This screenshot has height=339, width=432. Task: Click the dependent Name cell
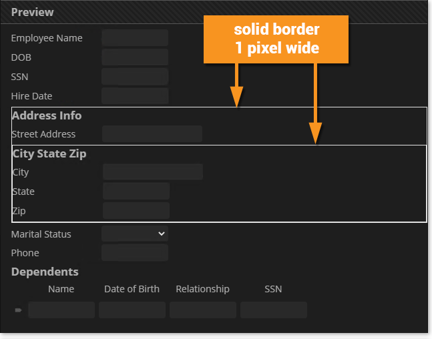61,310
